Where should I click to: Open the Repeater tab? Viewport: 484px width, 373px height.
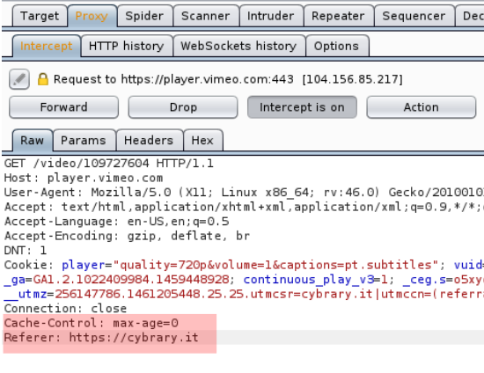338,16
